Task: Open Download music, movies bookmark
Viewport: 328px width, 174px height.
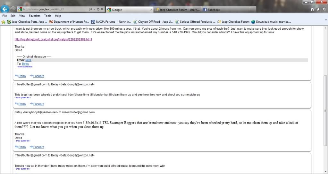Action: pos(271,22)
